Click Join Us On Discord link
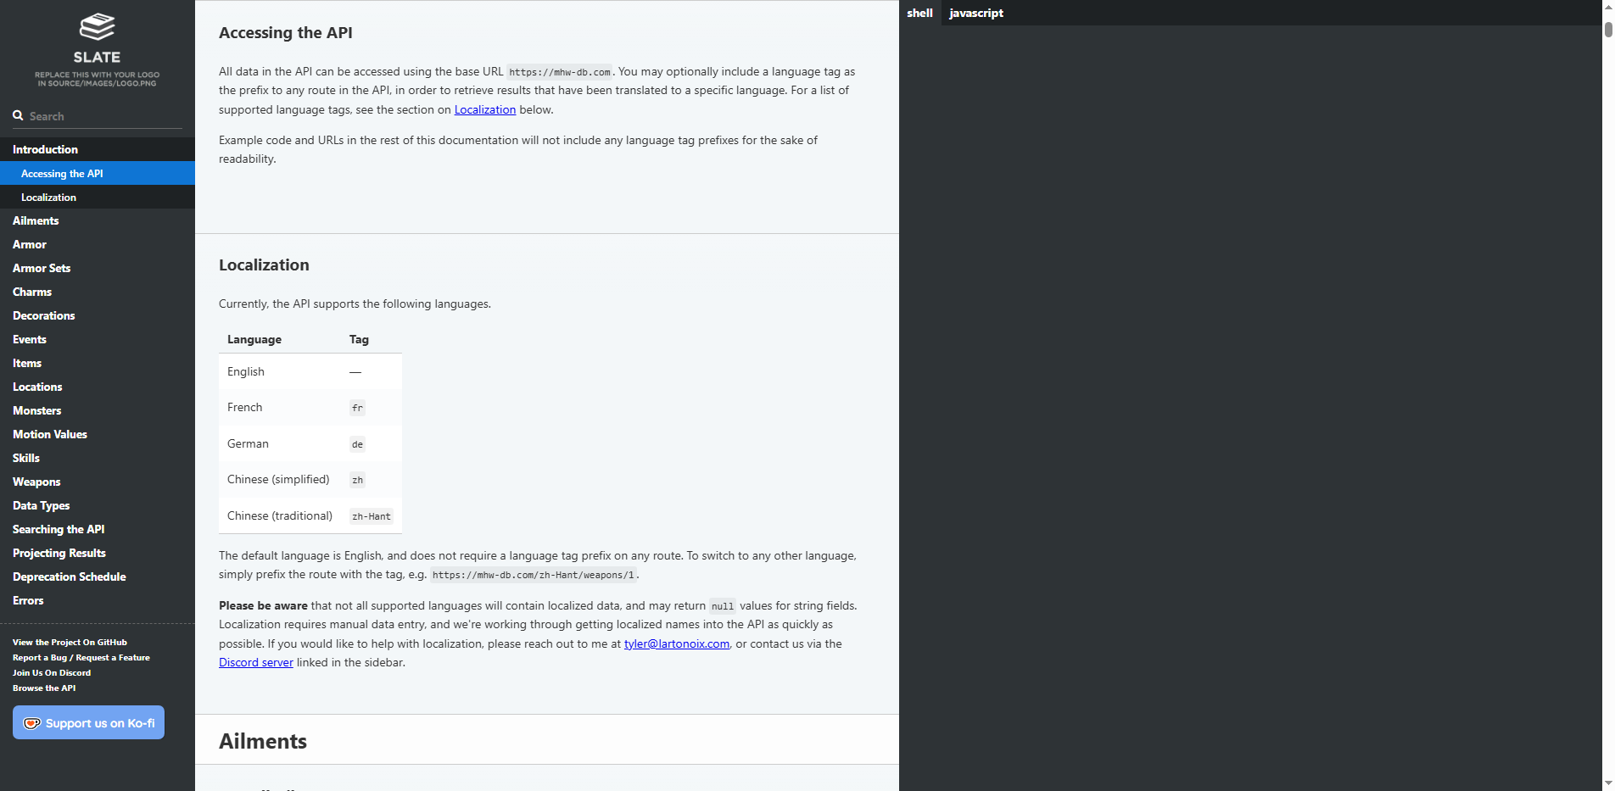The image size is (1615, 791). [x=52, y=673]
